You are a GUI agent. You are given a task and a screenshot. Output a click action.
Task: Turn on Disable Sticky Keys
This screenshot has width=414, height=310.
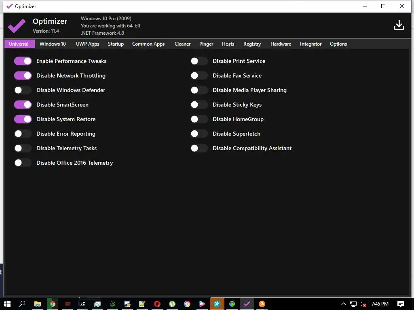click(x=199, y=105)
